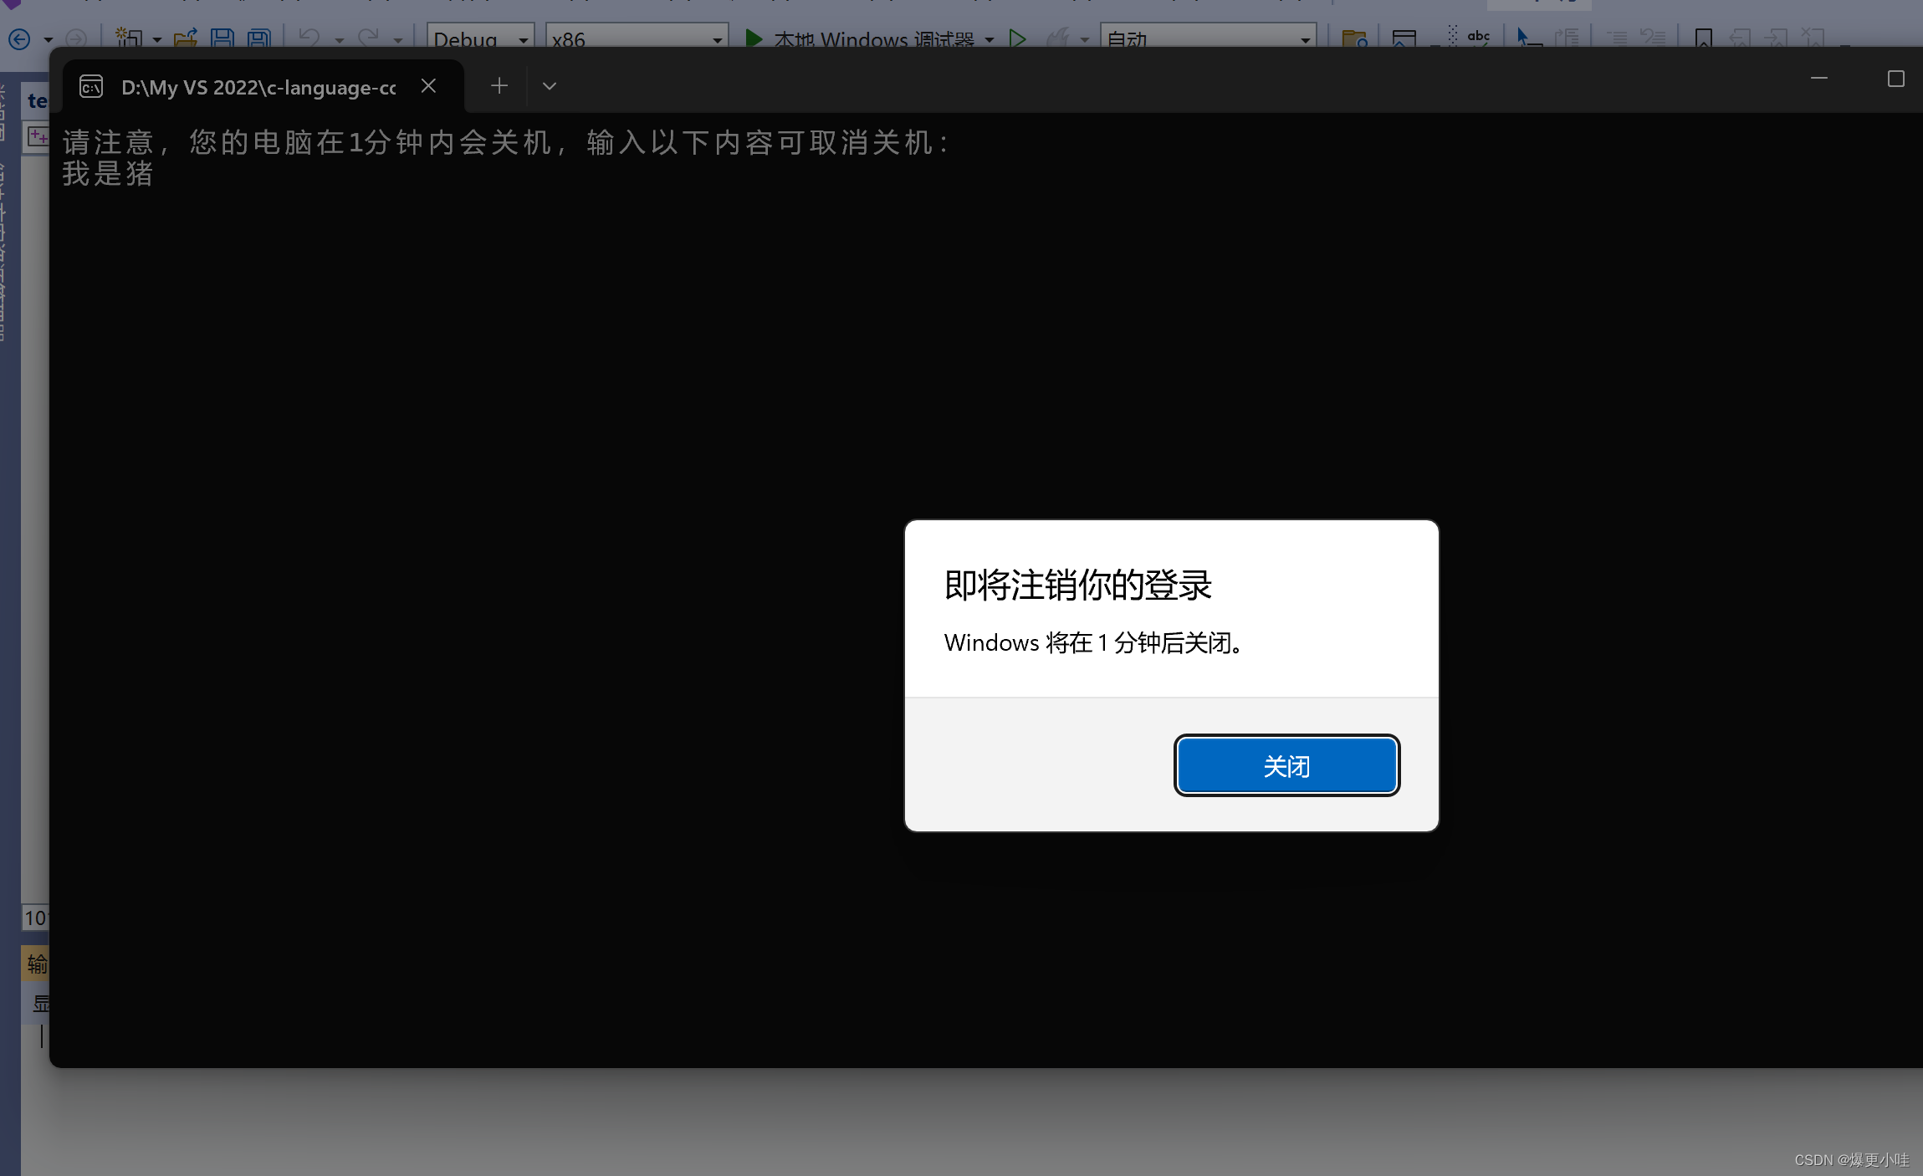Expand the Undo history dropdown
The image size is (1923, 1176).
point(339,39)
